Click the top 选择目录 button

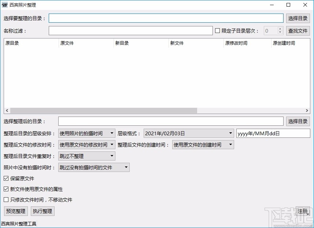coord(298,18)
